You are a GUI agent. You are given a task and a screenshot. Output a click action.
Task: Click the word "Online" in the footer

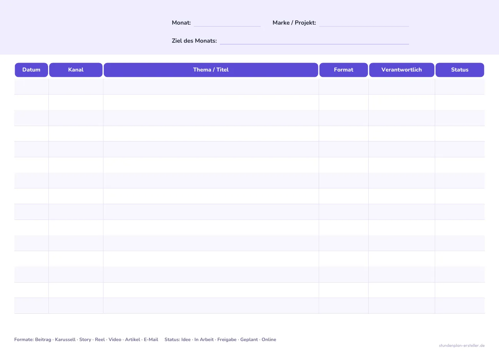(x=269, y=340)
